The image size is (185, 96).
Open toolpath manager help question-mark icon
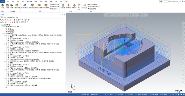pos(29,20)
